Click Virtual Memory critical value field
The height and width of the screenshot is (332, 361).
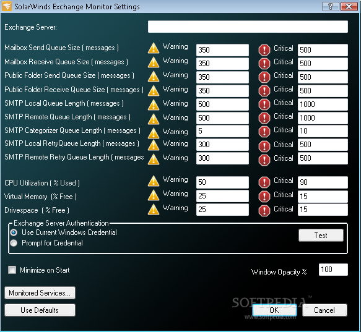[x=323, y=197]
